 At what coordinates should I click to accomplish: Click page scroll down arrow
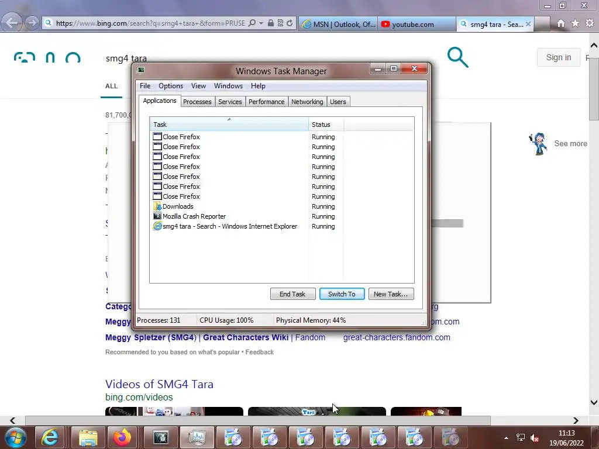click(x=594, y=402)
